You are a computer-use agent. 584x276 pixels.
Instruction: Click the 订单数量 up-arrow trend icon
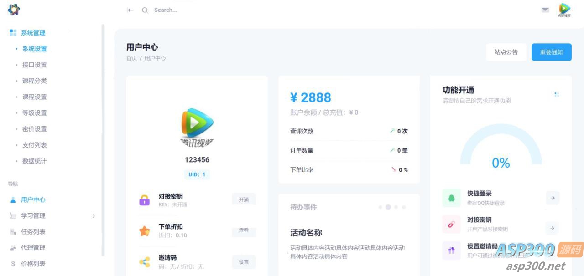392,150
